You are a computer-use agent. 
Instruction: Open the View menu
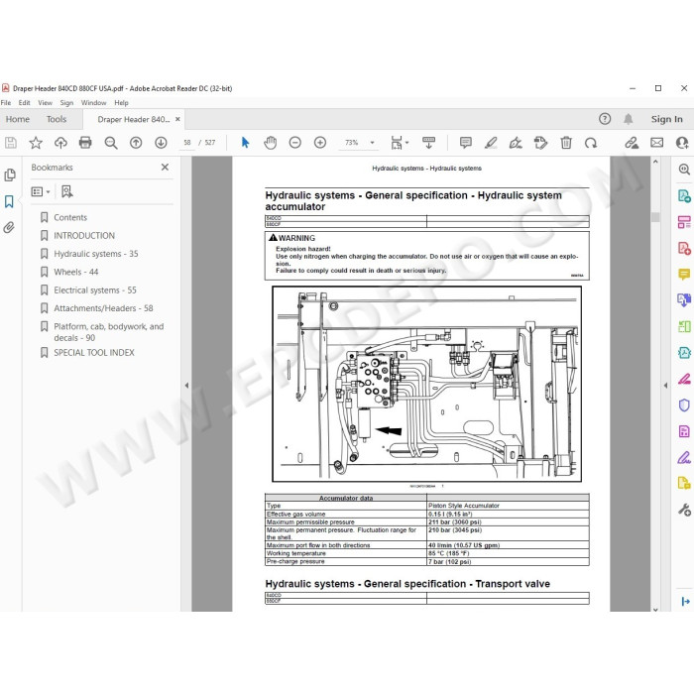coord(46,103)
